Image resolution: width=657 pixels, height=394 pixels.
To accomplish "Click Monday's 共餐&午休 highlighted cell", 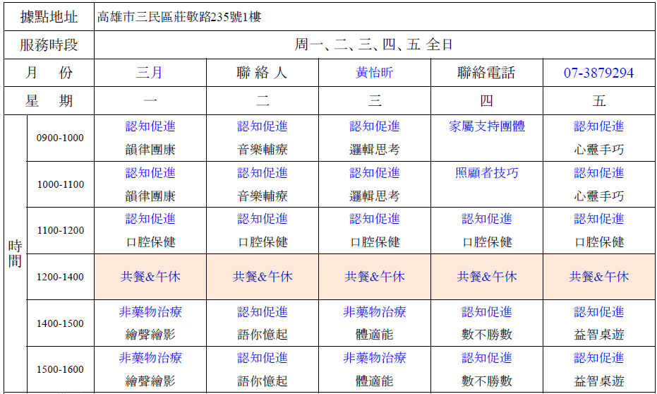I will point(150,277).
